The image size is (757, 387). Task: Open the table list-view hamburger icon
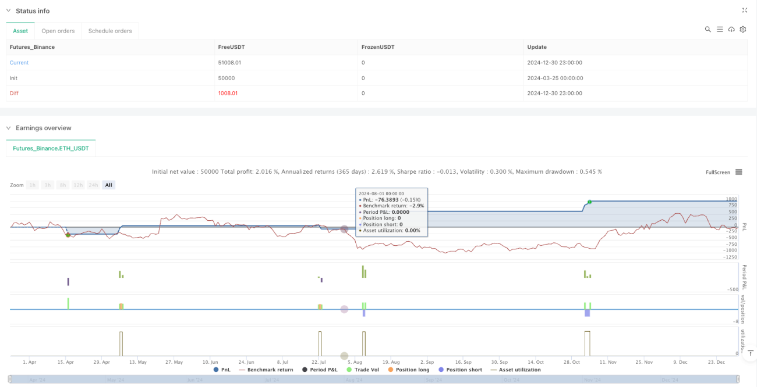(720, 29)
